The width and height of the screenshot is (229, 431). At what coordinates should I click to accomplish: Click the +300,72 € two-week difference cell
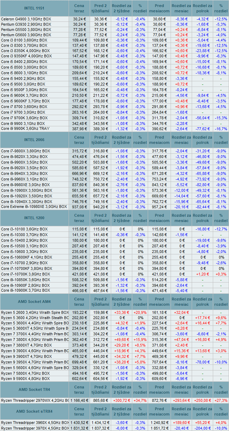tap(121, 400)
